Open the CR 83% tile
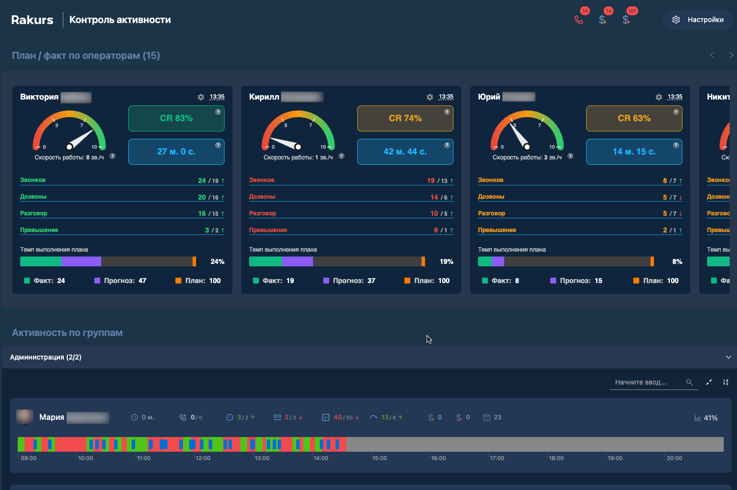 (176, 118)
